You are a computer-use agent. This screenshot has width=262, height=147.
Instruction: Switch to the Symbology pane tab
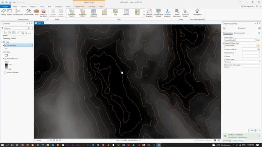(226, 141)
